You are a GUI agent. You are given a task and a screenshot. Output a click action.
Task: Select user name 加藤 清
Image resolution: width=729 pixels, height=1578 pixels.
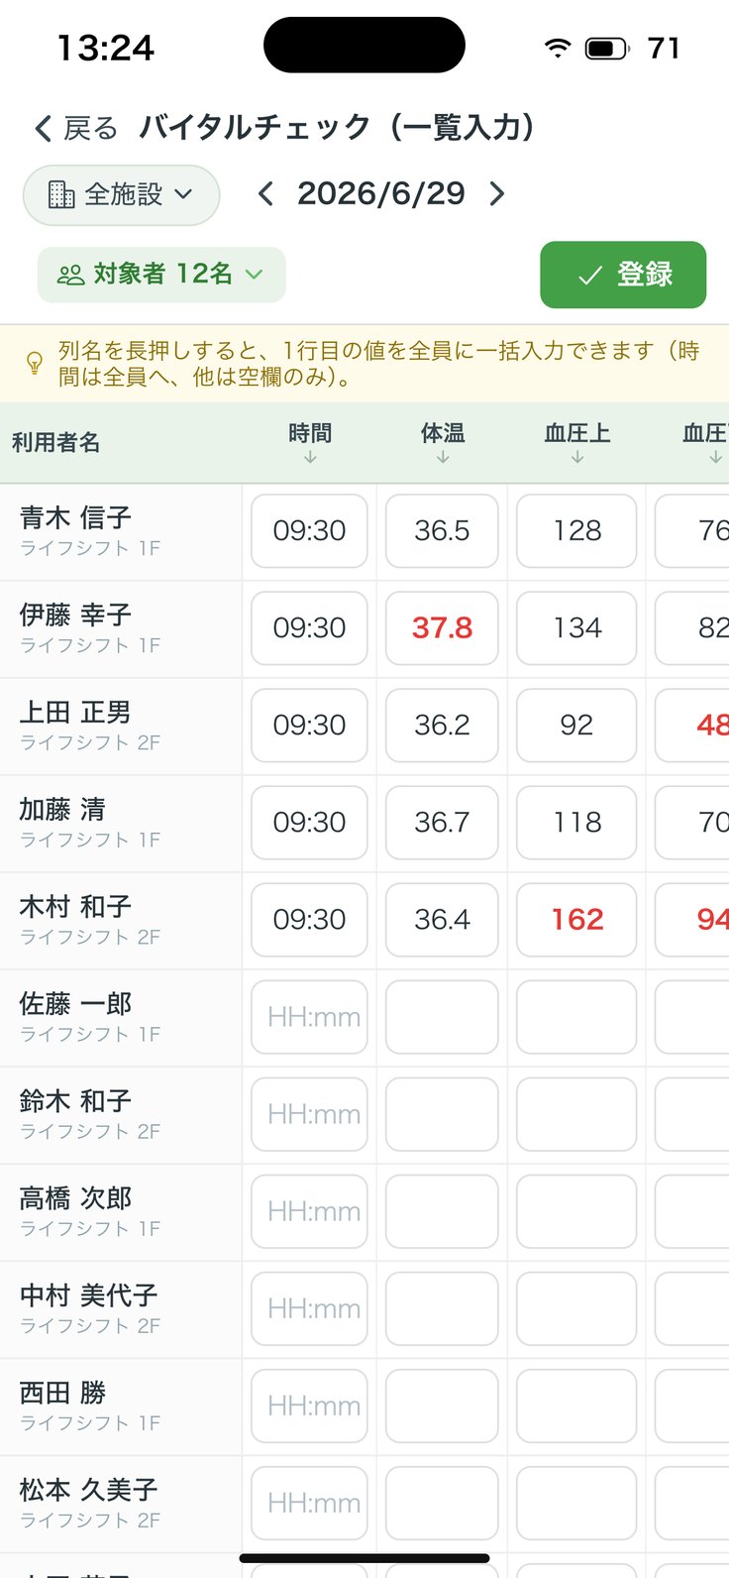pyautogui.click(x=62, y=809)
